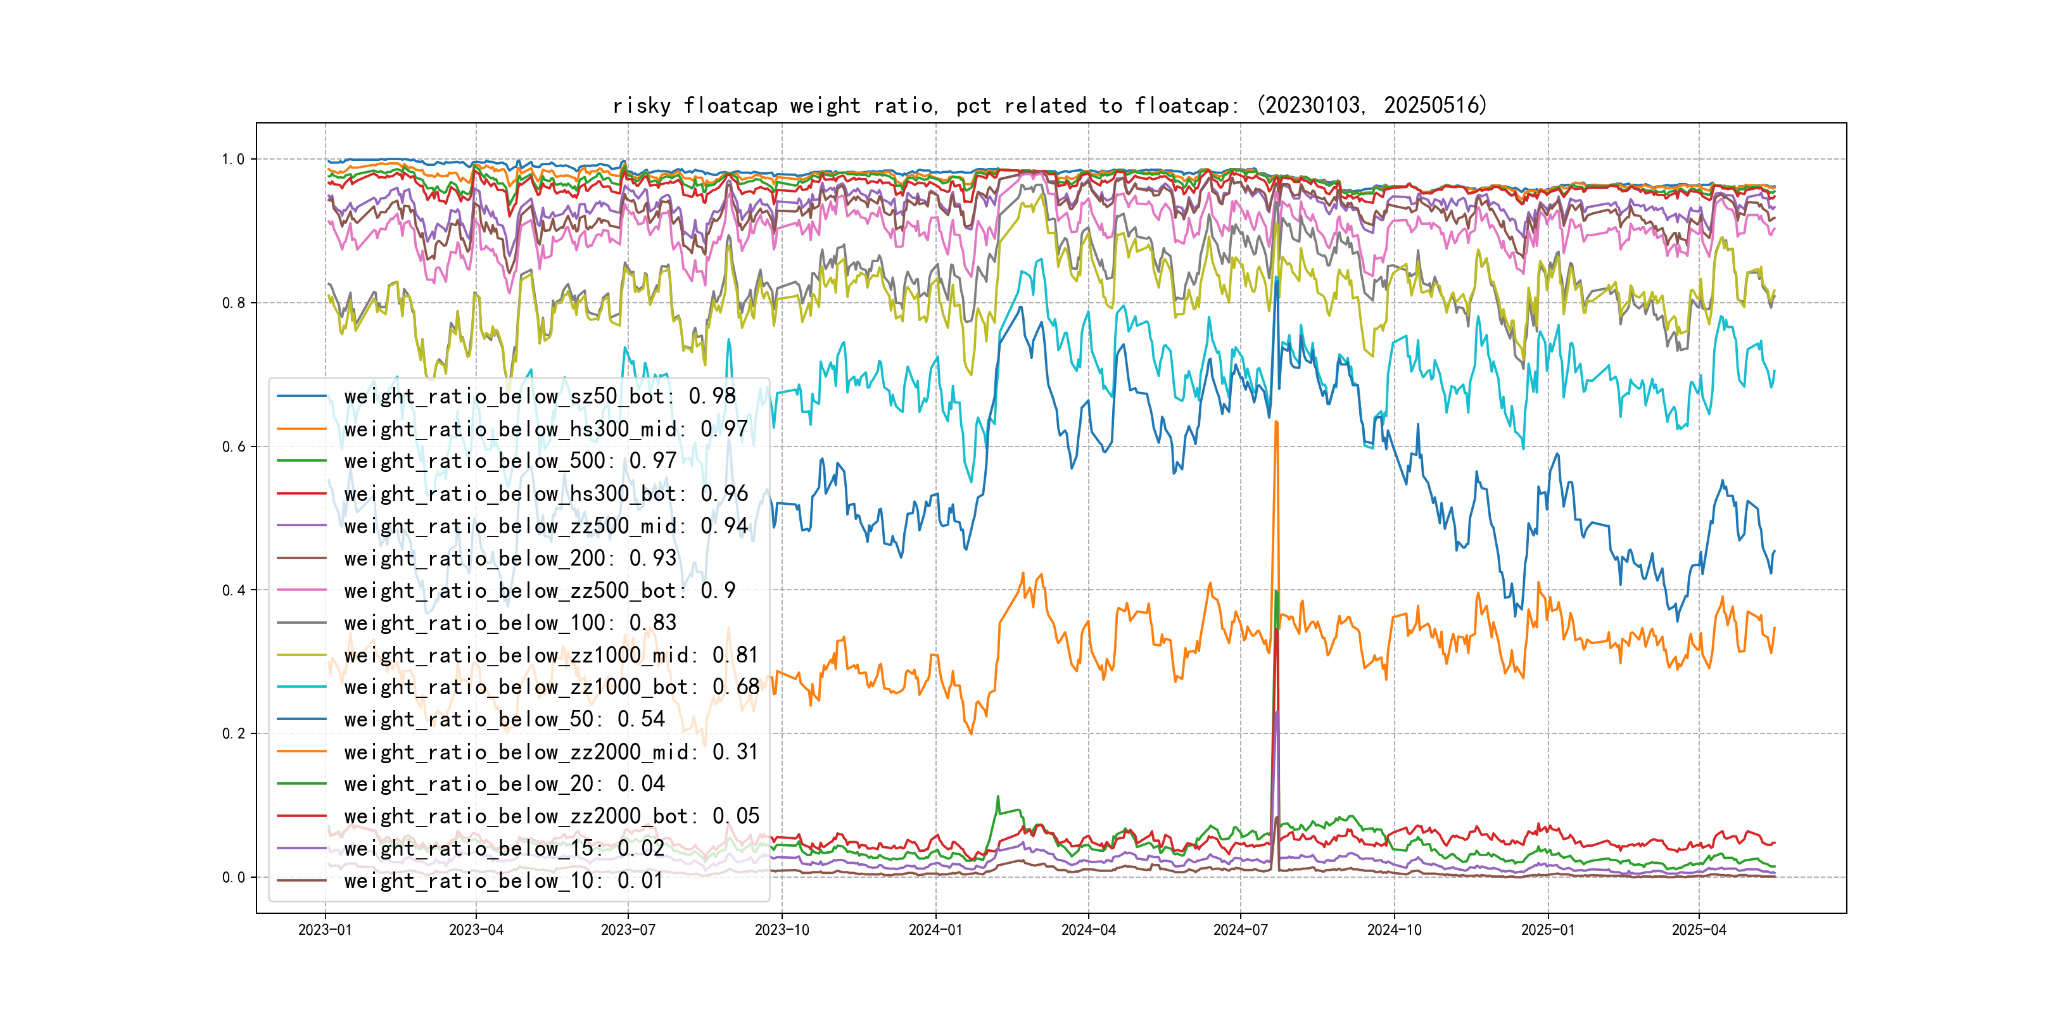Click legend label weight_ratio_below_10
Screen dimensions: 2052x1026
click(x=503, y=881)
